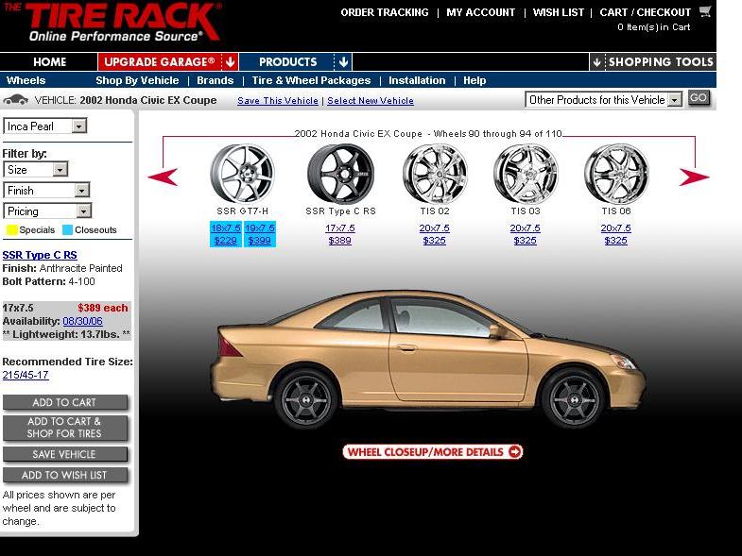
Task: Click the right red arrow to view next wheels
Action: tap(695, 177)
